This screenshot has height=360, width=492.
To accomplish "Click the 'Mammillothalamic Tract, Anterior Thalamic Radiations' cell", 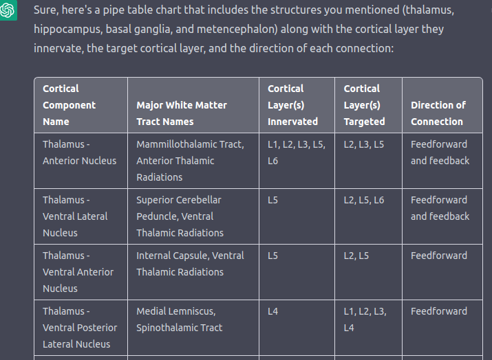I will point(193,161).
